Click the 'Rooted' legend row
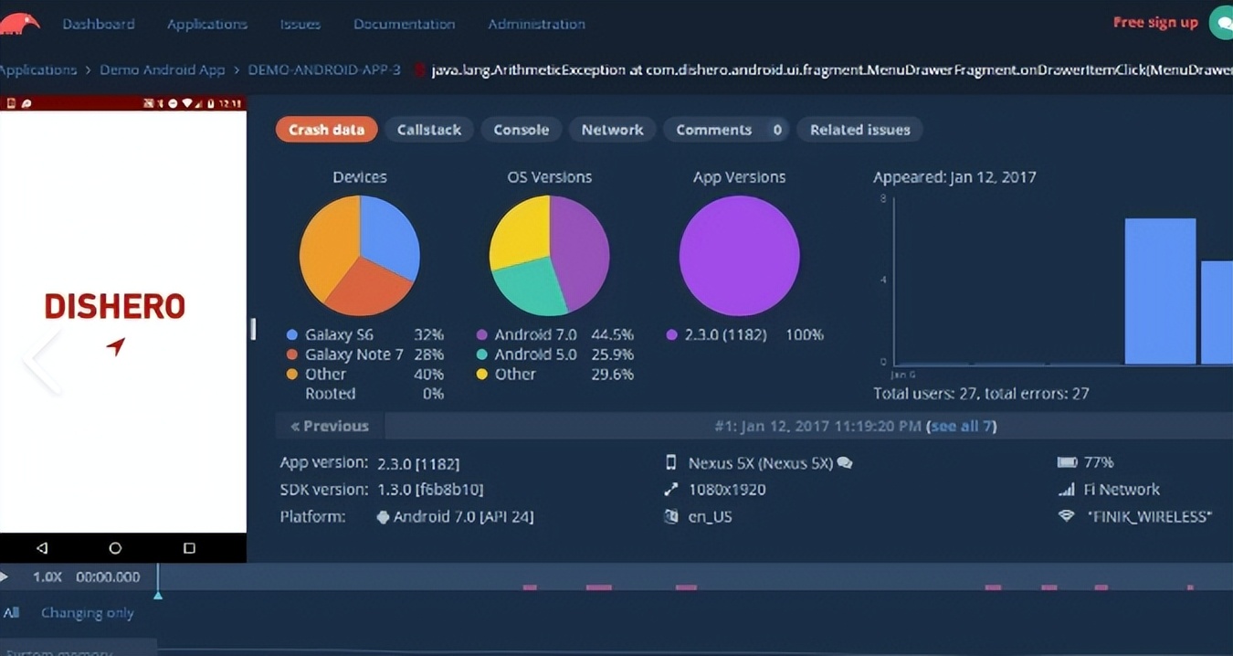 coord(365,394)
